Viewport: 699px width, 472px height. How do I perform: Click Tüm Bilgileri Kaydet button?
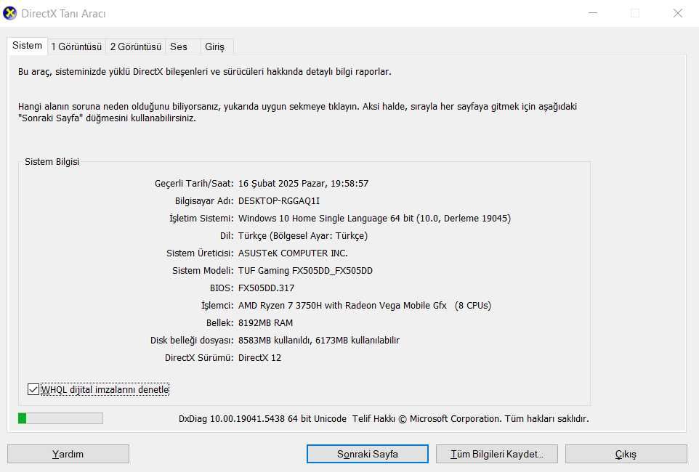click(x=496, y=454)
